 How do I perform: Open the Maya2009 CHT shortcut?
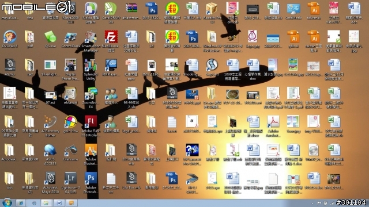(x=70, y=13)
